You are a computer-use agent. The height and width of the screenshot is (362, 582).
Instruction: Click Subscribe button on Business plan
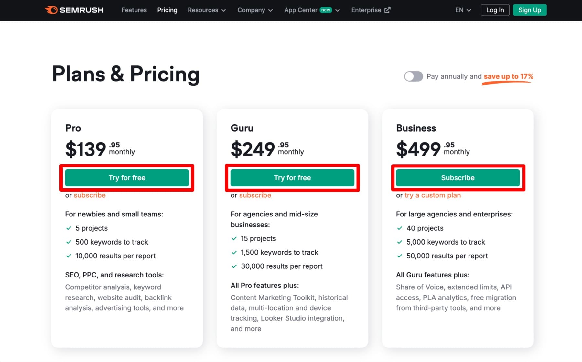[x=458, y=178]
